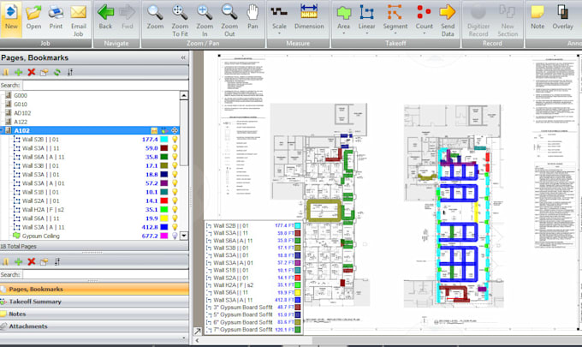
Task: Click green plus add icon in Pages toolbar
Action: point(18,72)
